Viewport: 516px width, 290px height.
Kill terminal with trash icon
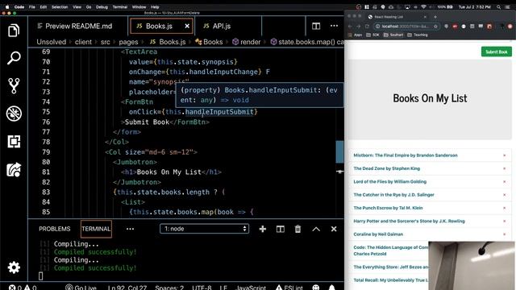click(x=298, y=229)
